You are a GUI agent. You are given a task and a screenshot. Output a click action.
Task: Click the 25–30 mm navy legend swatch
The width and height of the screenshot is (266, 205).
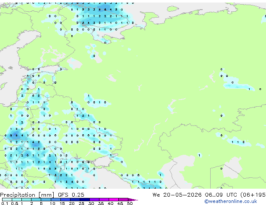(x=85, y=200)
